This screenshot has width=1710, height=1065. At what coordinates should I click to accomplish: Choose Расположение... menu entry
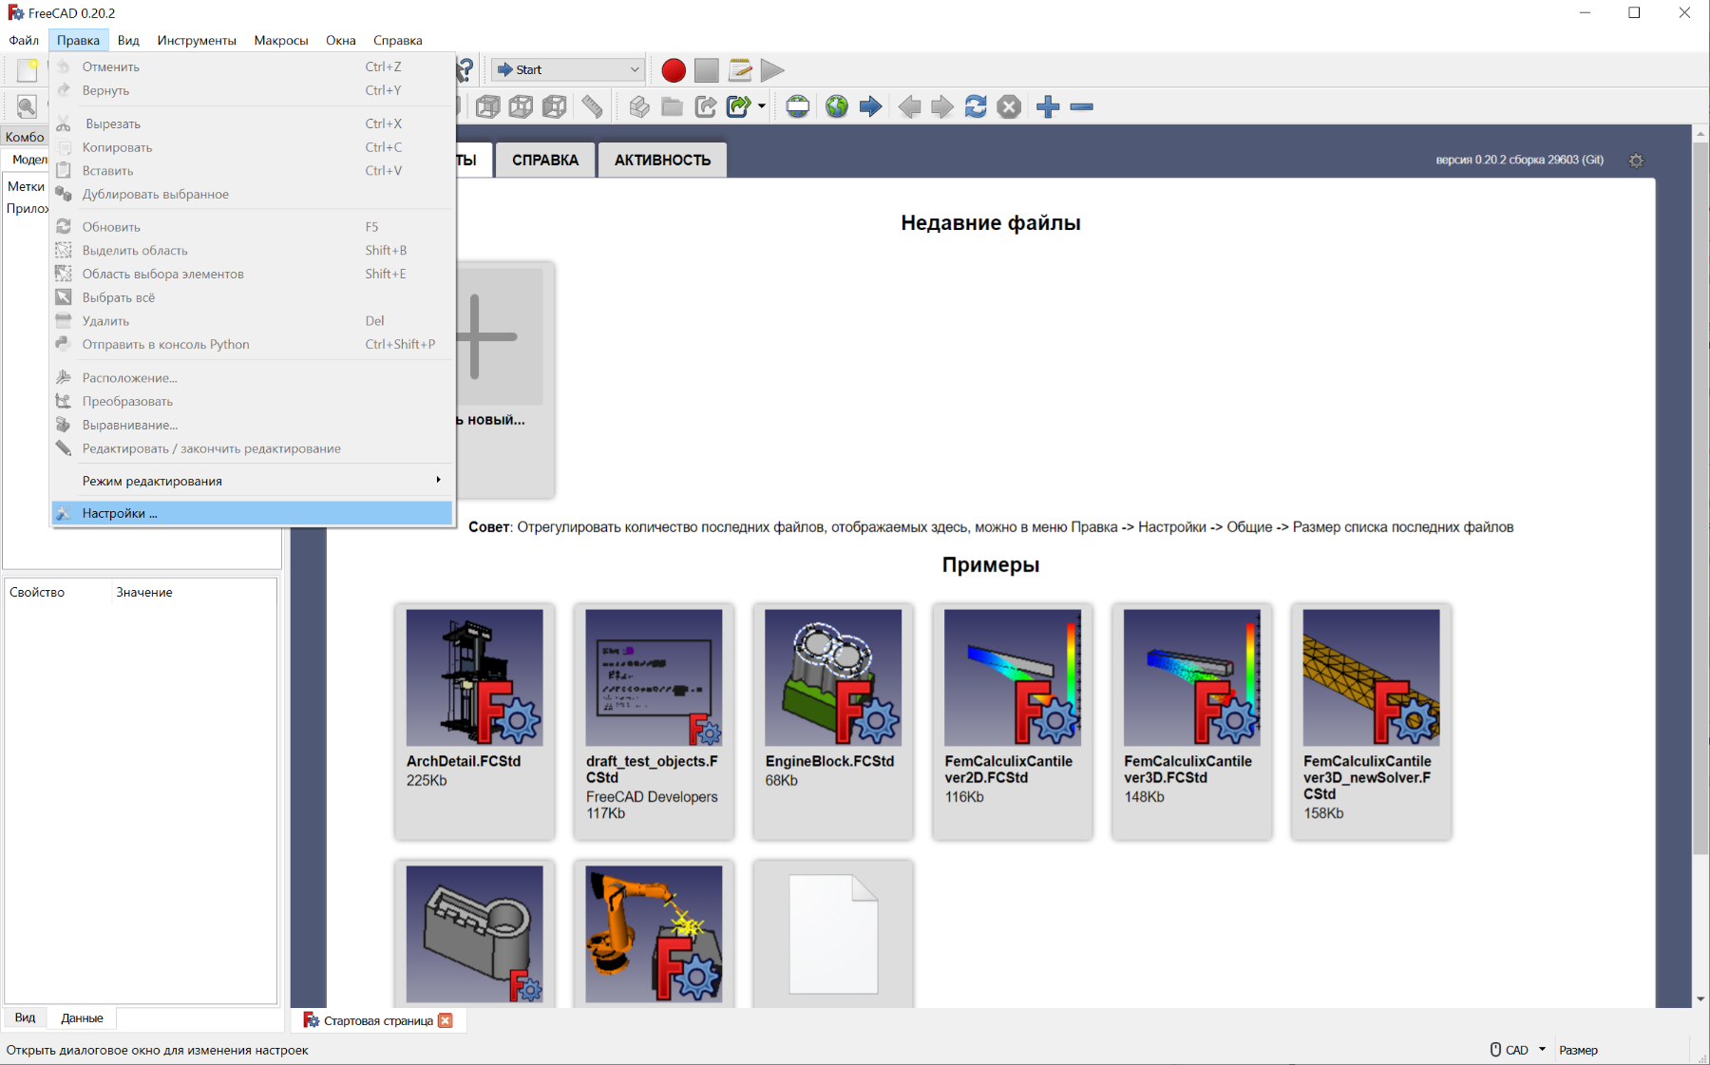tap(253, 377)
